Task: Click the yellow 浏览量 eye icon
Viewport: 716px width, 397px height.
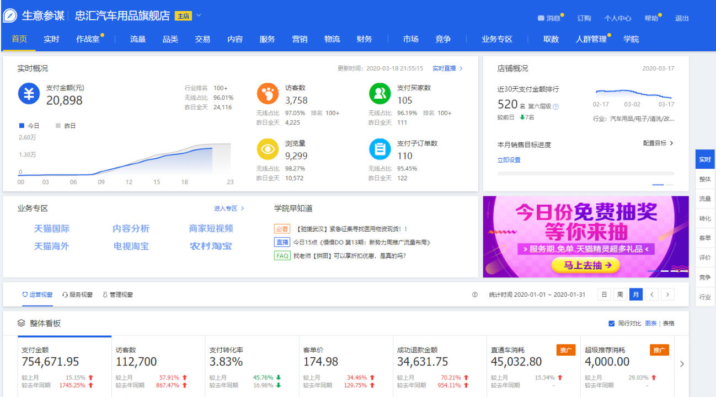Action: 268,149
